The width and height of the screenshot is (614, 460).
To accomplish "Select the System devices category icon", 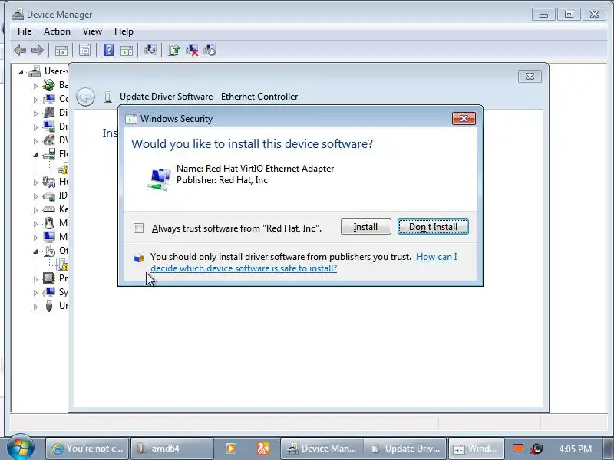I will (x=49, y=292).
